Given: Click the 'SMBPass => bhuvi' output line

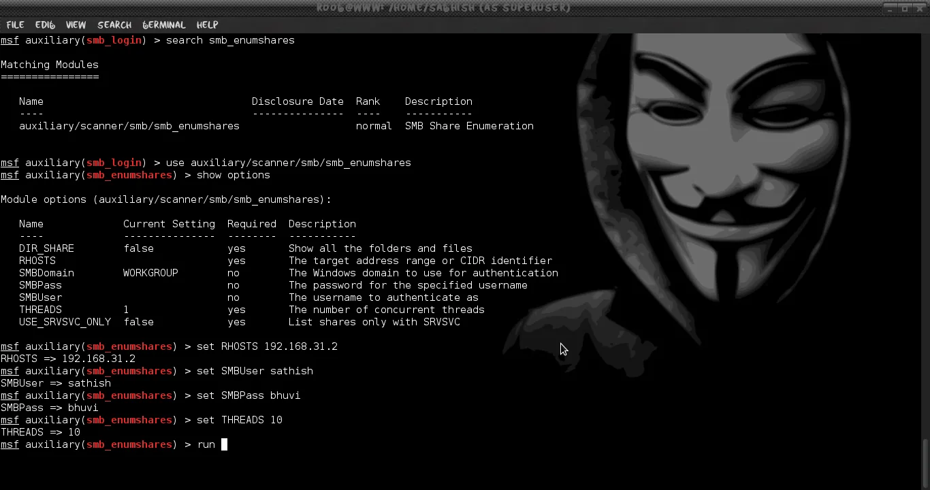Looking at the screenshot, I should click(x=49, y=408).
